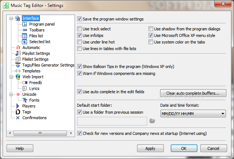The width and height of the screenshot is (234, 159).
Task: Click the Apply button
Action: pos(150,148)
